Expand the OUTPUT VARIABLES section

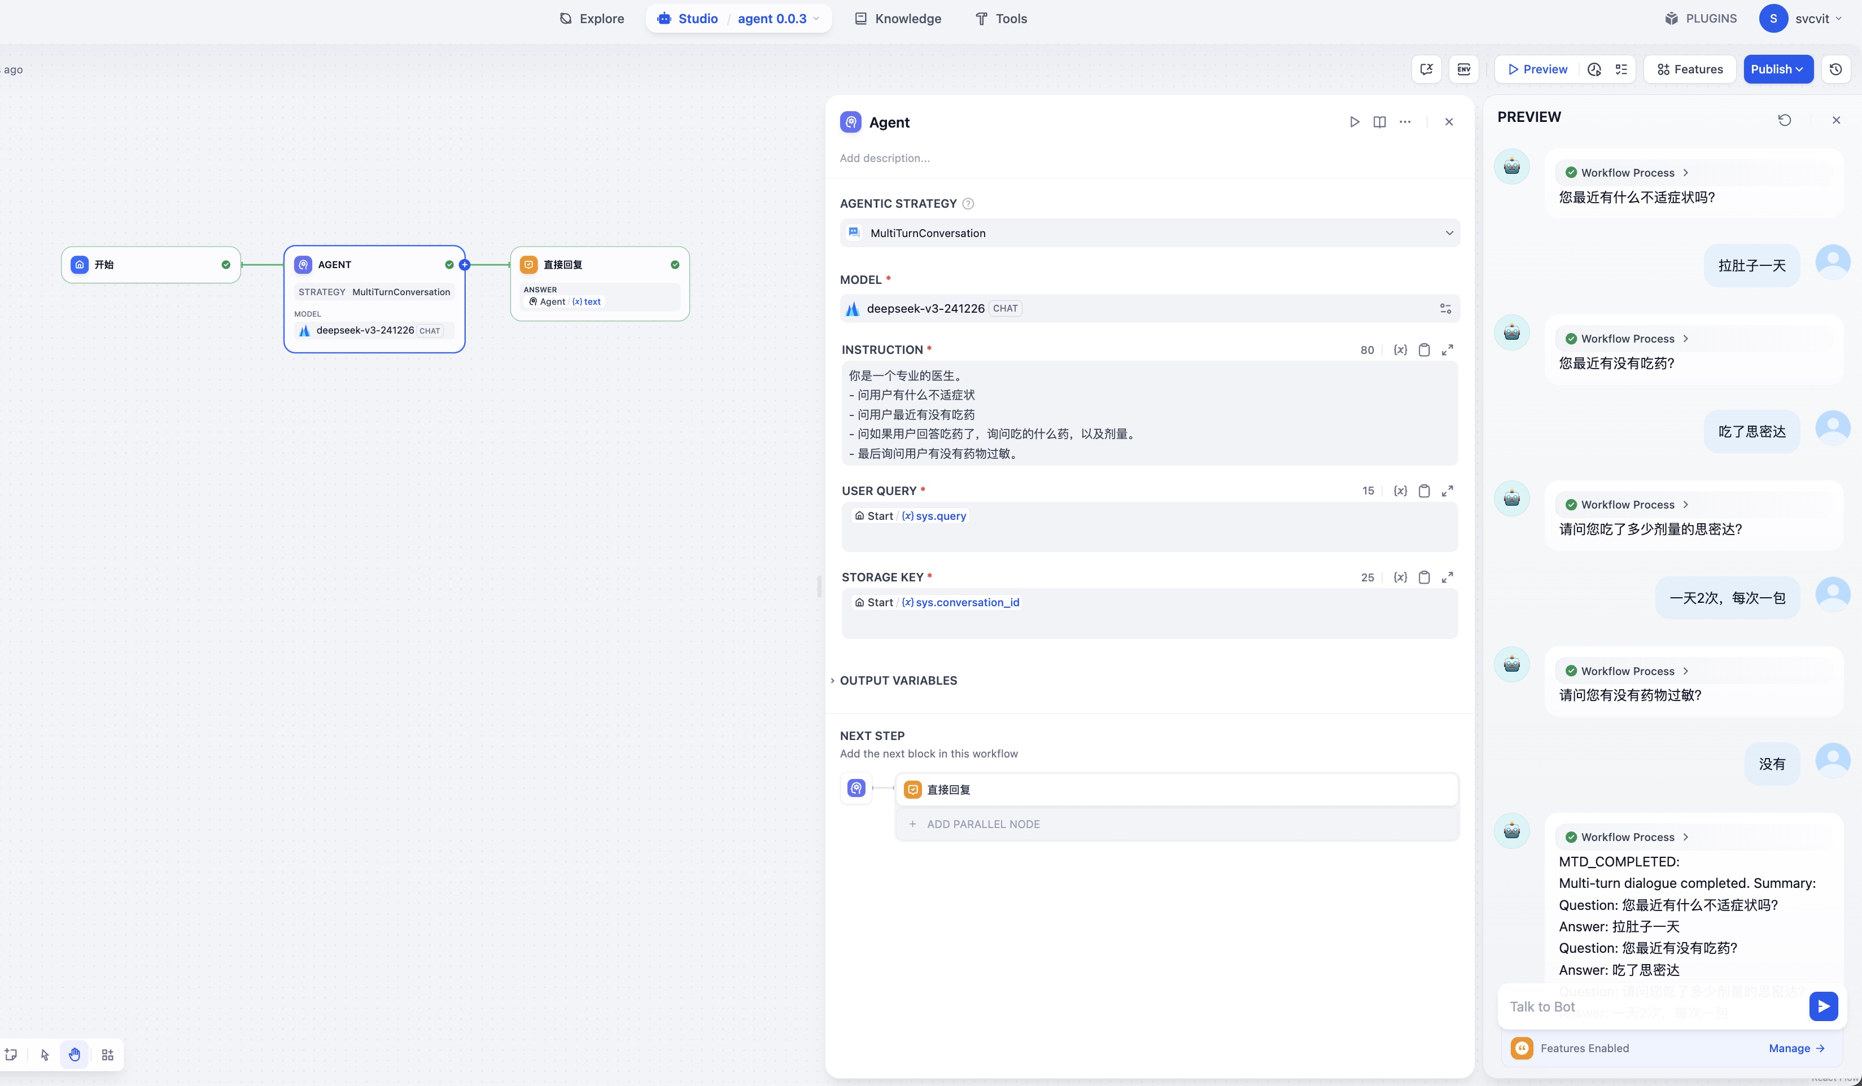pyautogui.click(x=898, y=680)
